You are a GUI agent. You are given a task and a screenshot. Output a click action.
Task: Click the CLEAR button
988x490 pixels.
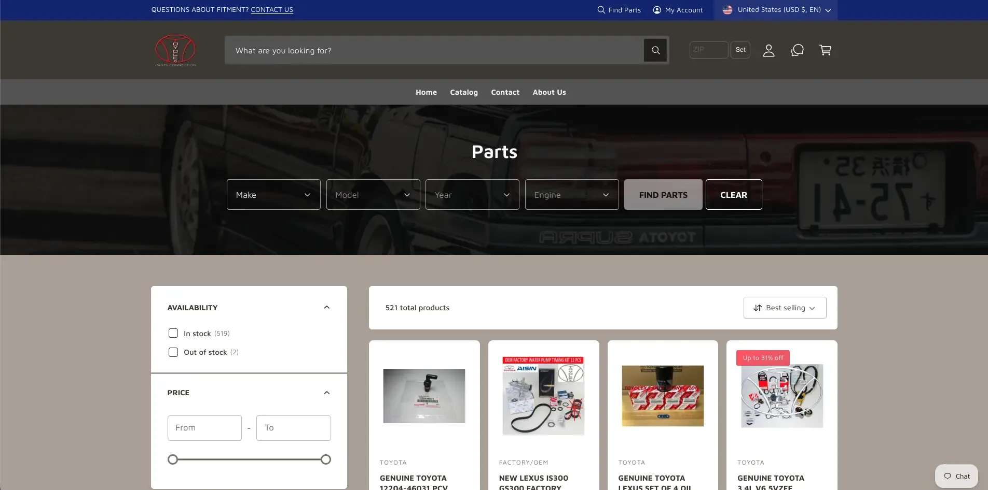point(734,195)
